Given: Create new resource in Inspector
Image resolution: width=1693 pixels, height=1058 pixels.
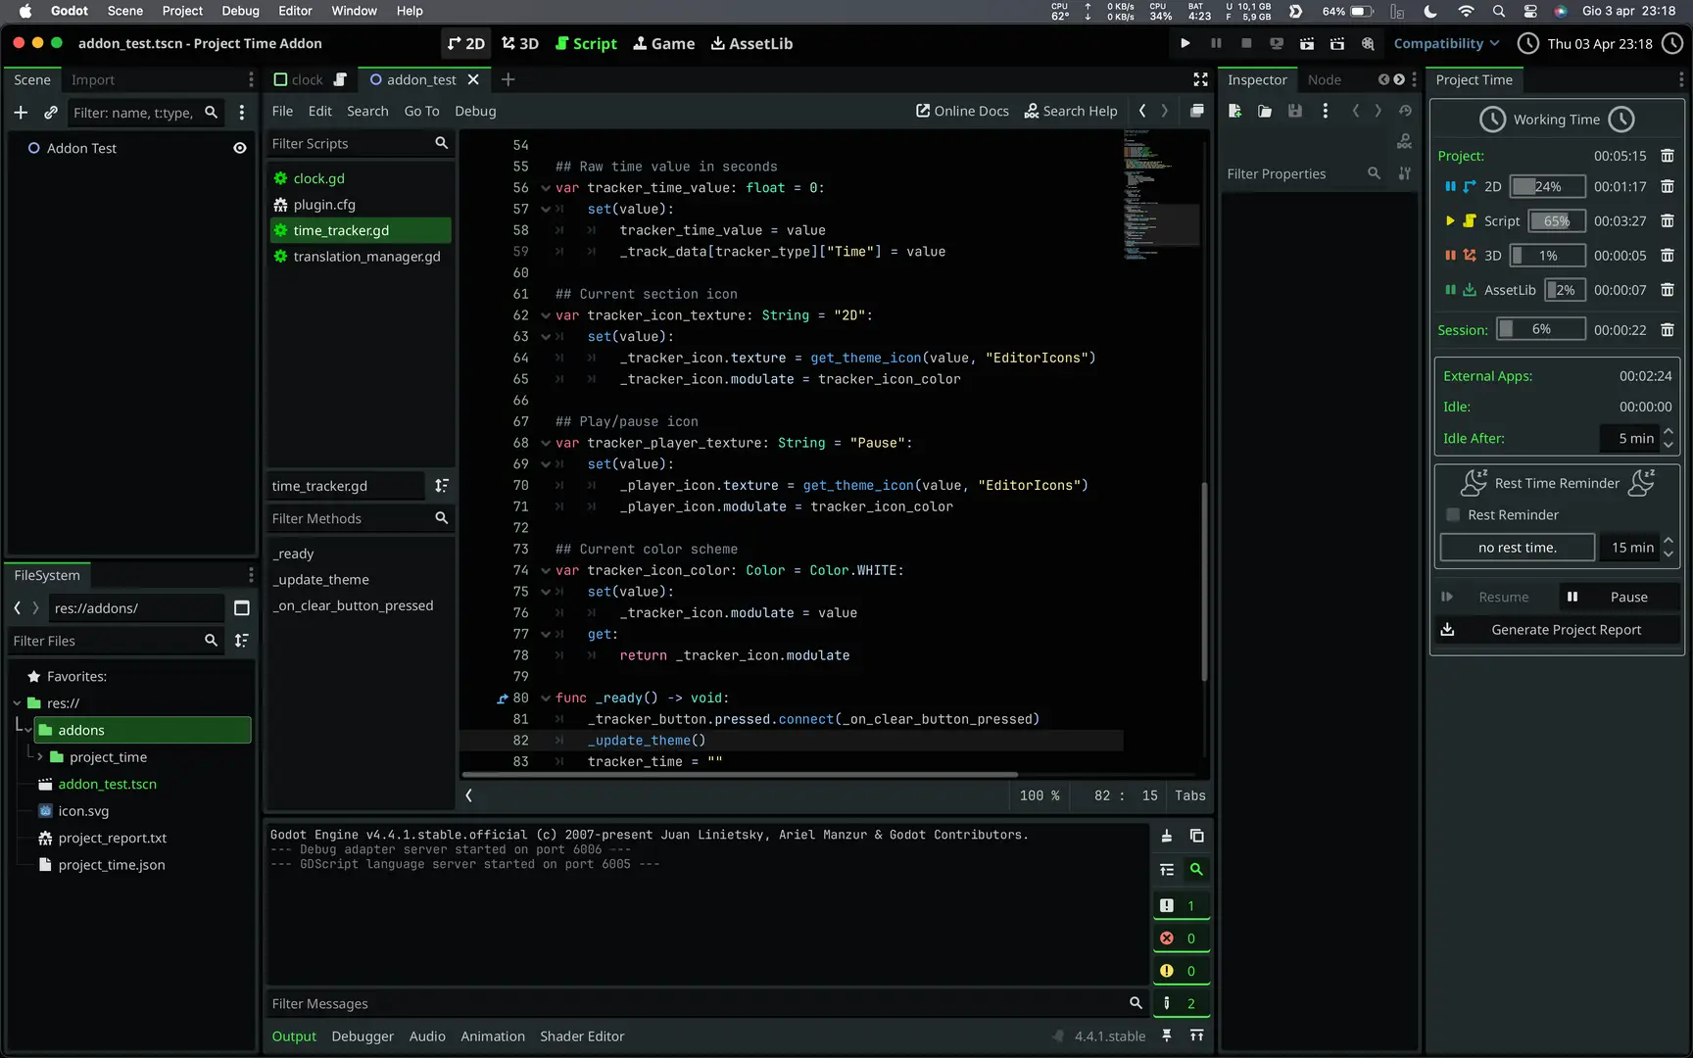Looking at the screenshot, I should point(1234,111).
